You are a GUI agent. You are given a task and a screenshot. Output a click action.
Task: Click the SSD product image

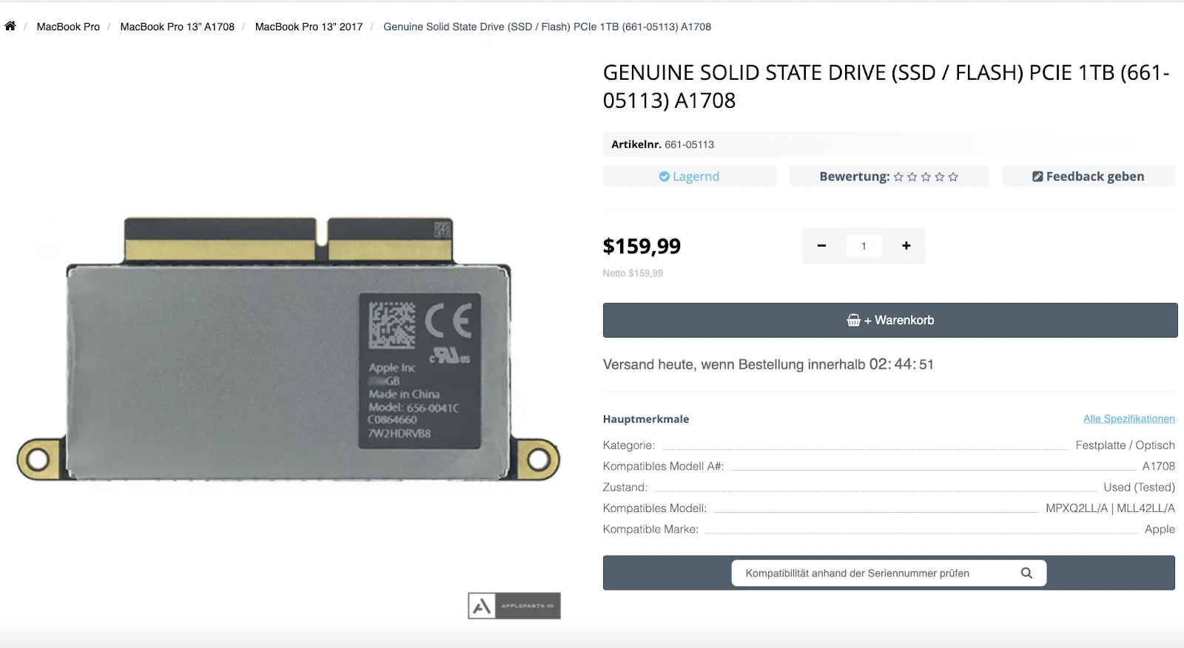tap(289, 349)
